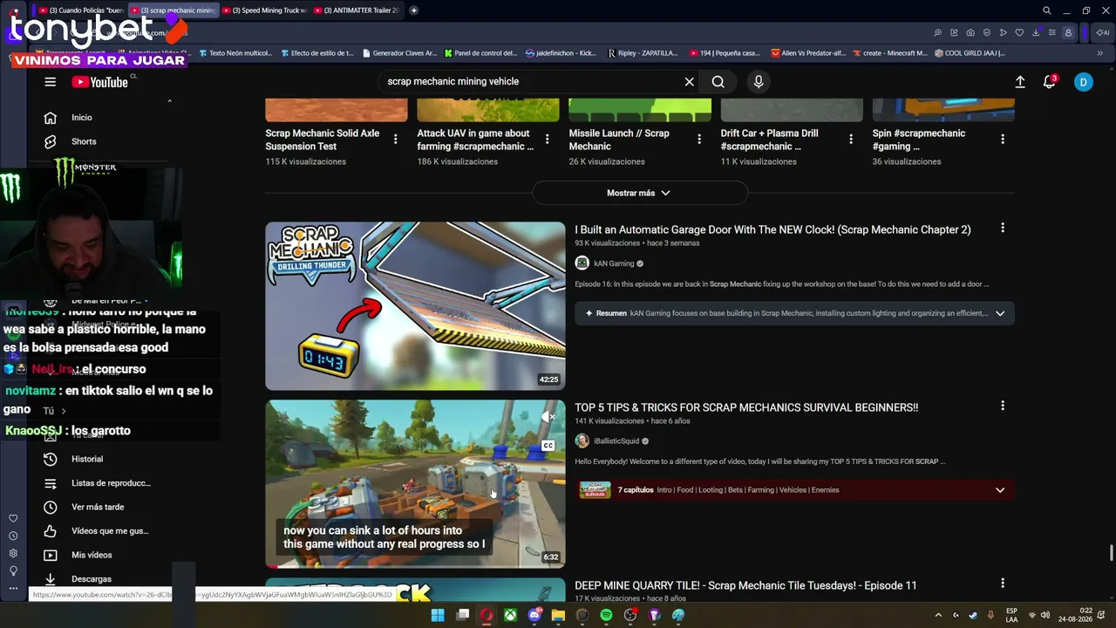This screenshot has height=628, width=1116.
Task: Show more bookmarks with the chevron
Action: pos(1099,53)
